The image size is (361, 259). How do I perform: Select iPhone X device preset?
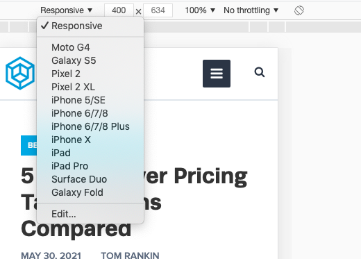[x=90, y=140]
